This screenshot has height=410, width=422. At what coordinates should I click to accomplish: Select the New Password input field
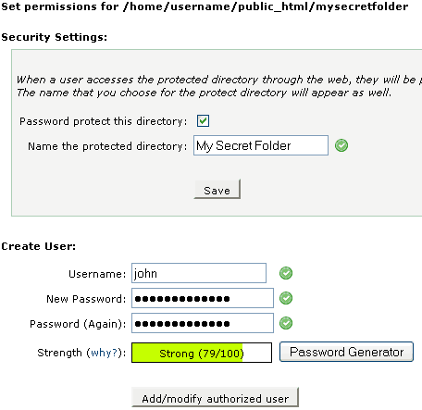[203, 298]
